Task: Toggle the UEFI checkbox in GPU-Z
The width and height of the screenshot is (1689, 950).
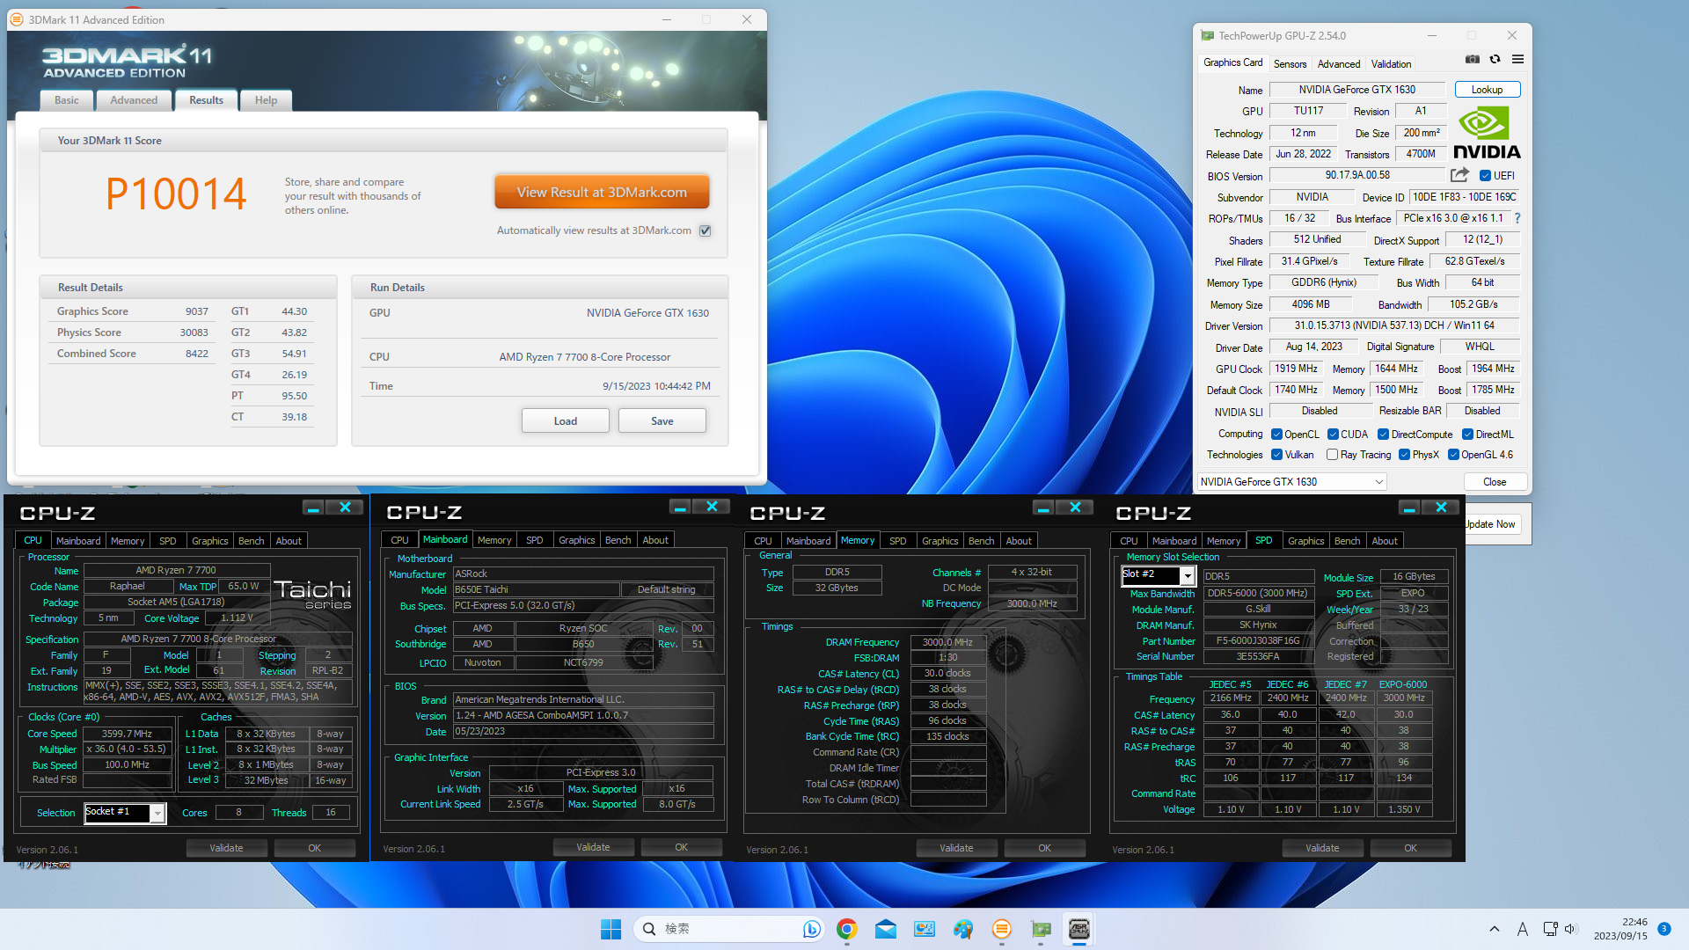Action: pos(1485,176)
